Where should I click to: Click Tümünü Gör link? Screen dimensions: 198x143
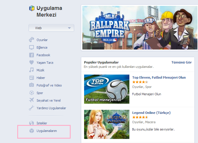181,62
